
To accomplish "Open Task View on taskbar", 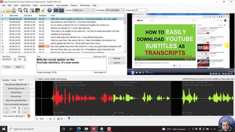I will point(71,129).
